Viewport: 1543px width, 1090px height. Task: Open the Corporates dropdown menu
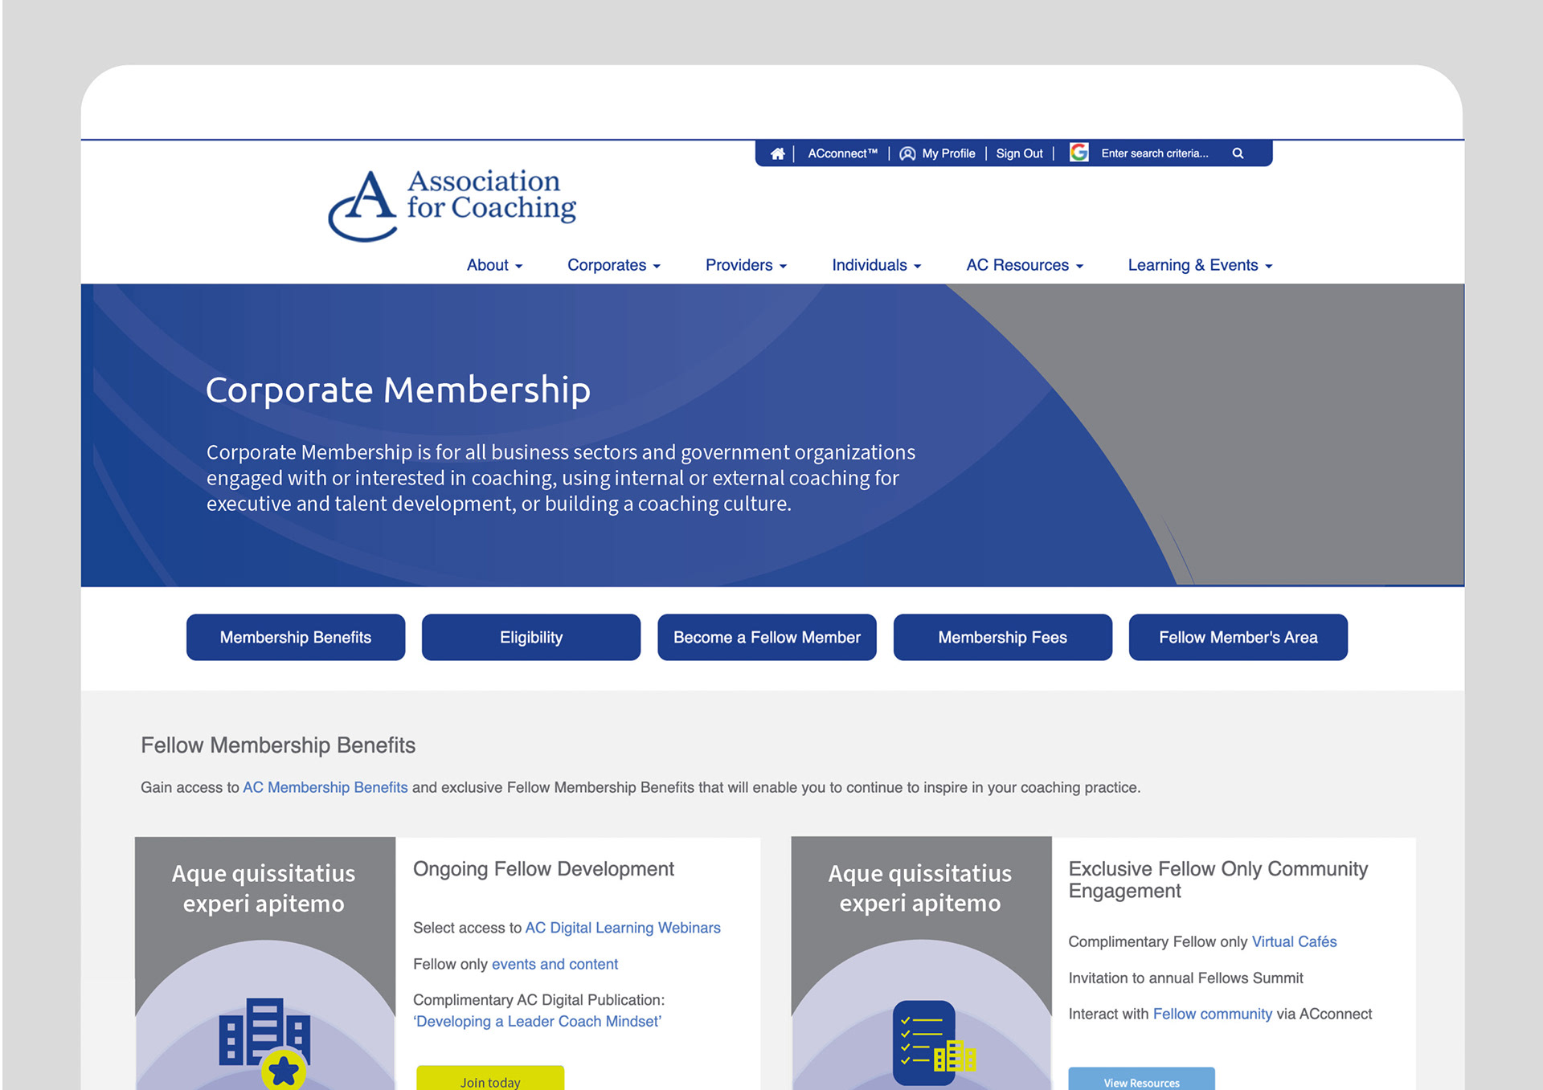(613, 265)
